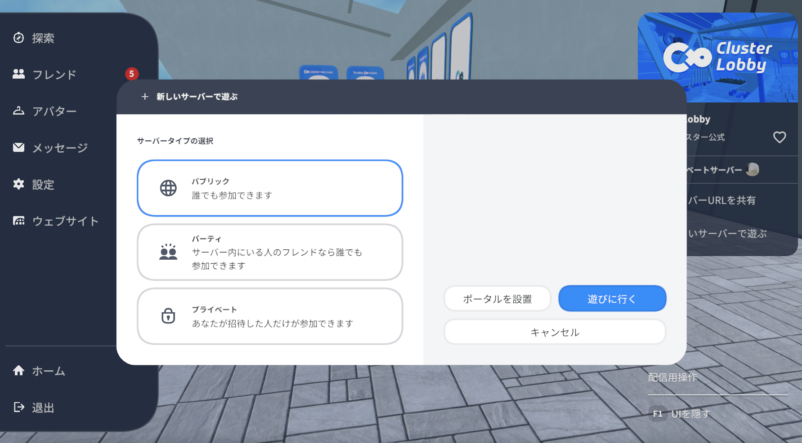Click the F1 key badge
802x443 pixels.
tap(658, 414)
